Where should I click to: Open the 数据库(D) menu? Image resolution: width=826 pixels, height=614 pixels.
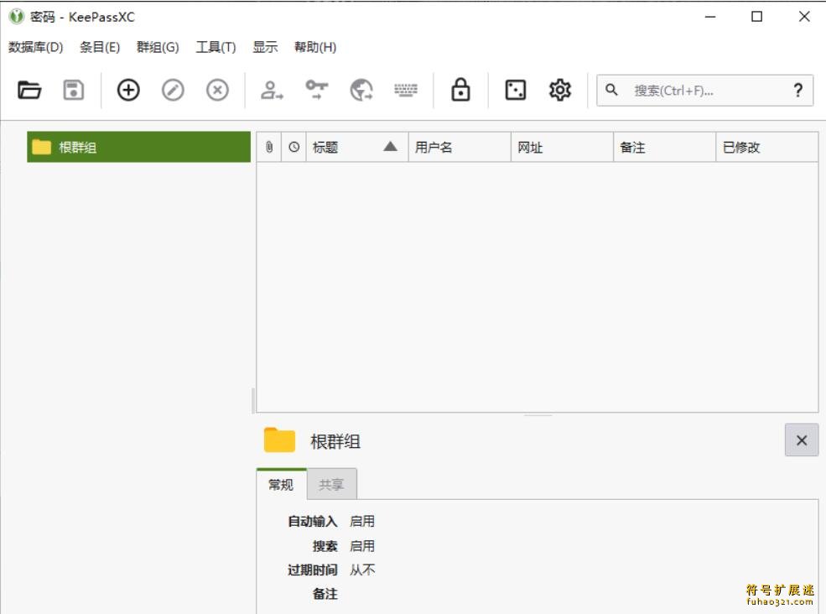click(35, 47)
